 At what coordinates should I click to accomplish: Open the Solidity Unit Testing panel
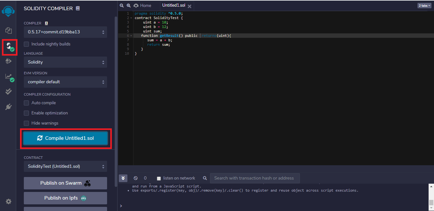(8, 92)
